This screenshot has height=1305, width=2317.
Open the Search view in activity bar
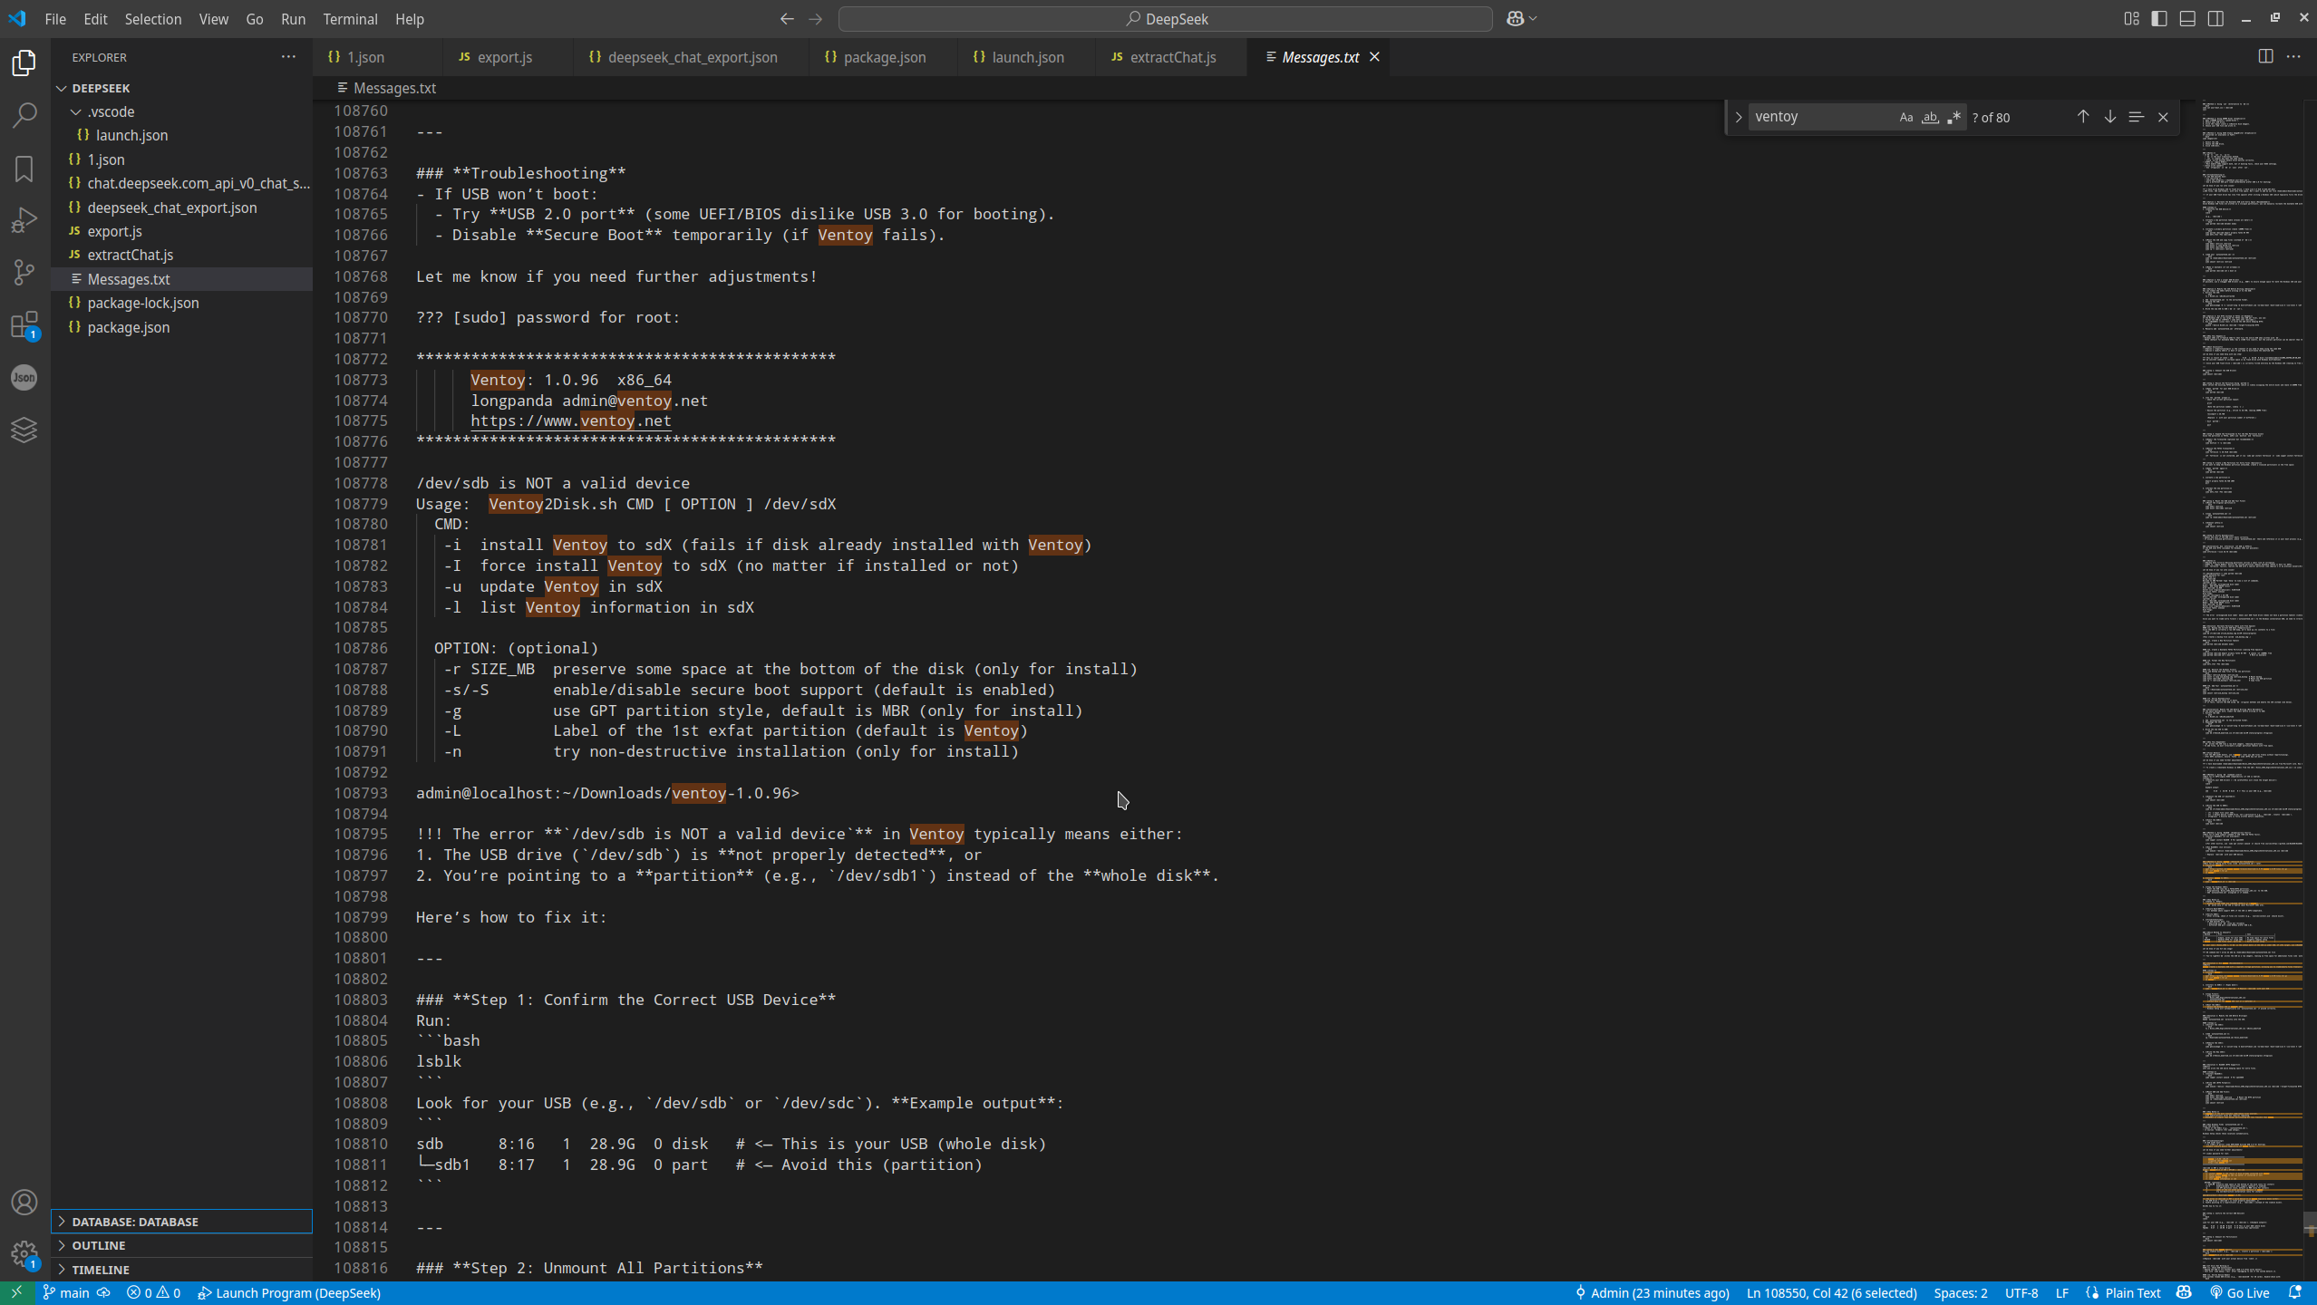pos(24,115)
